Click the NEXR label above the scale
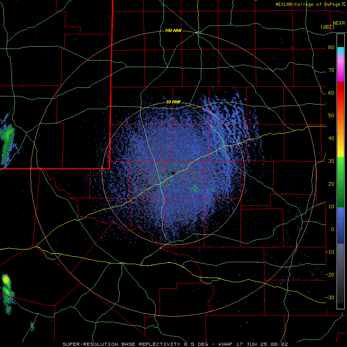The image size is (347, 347). (x=339, y=23)
